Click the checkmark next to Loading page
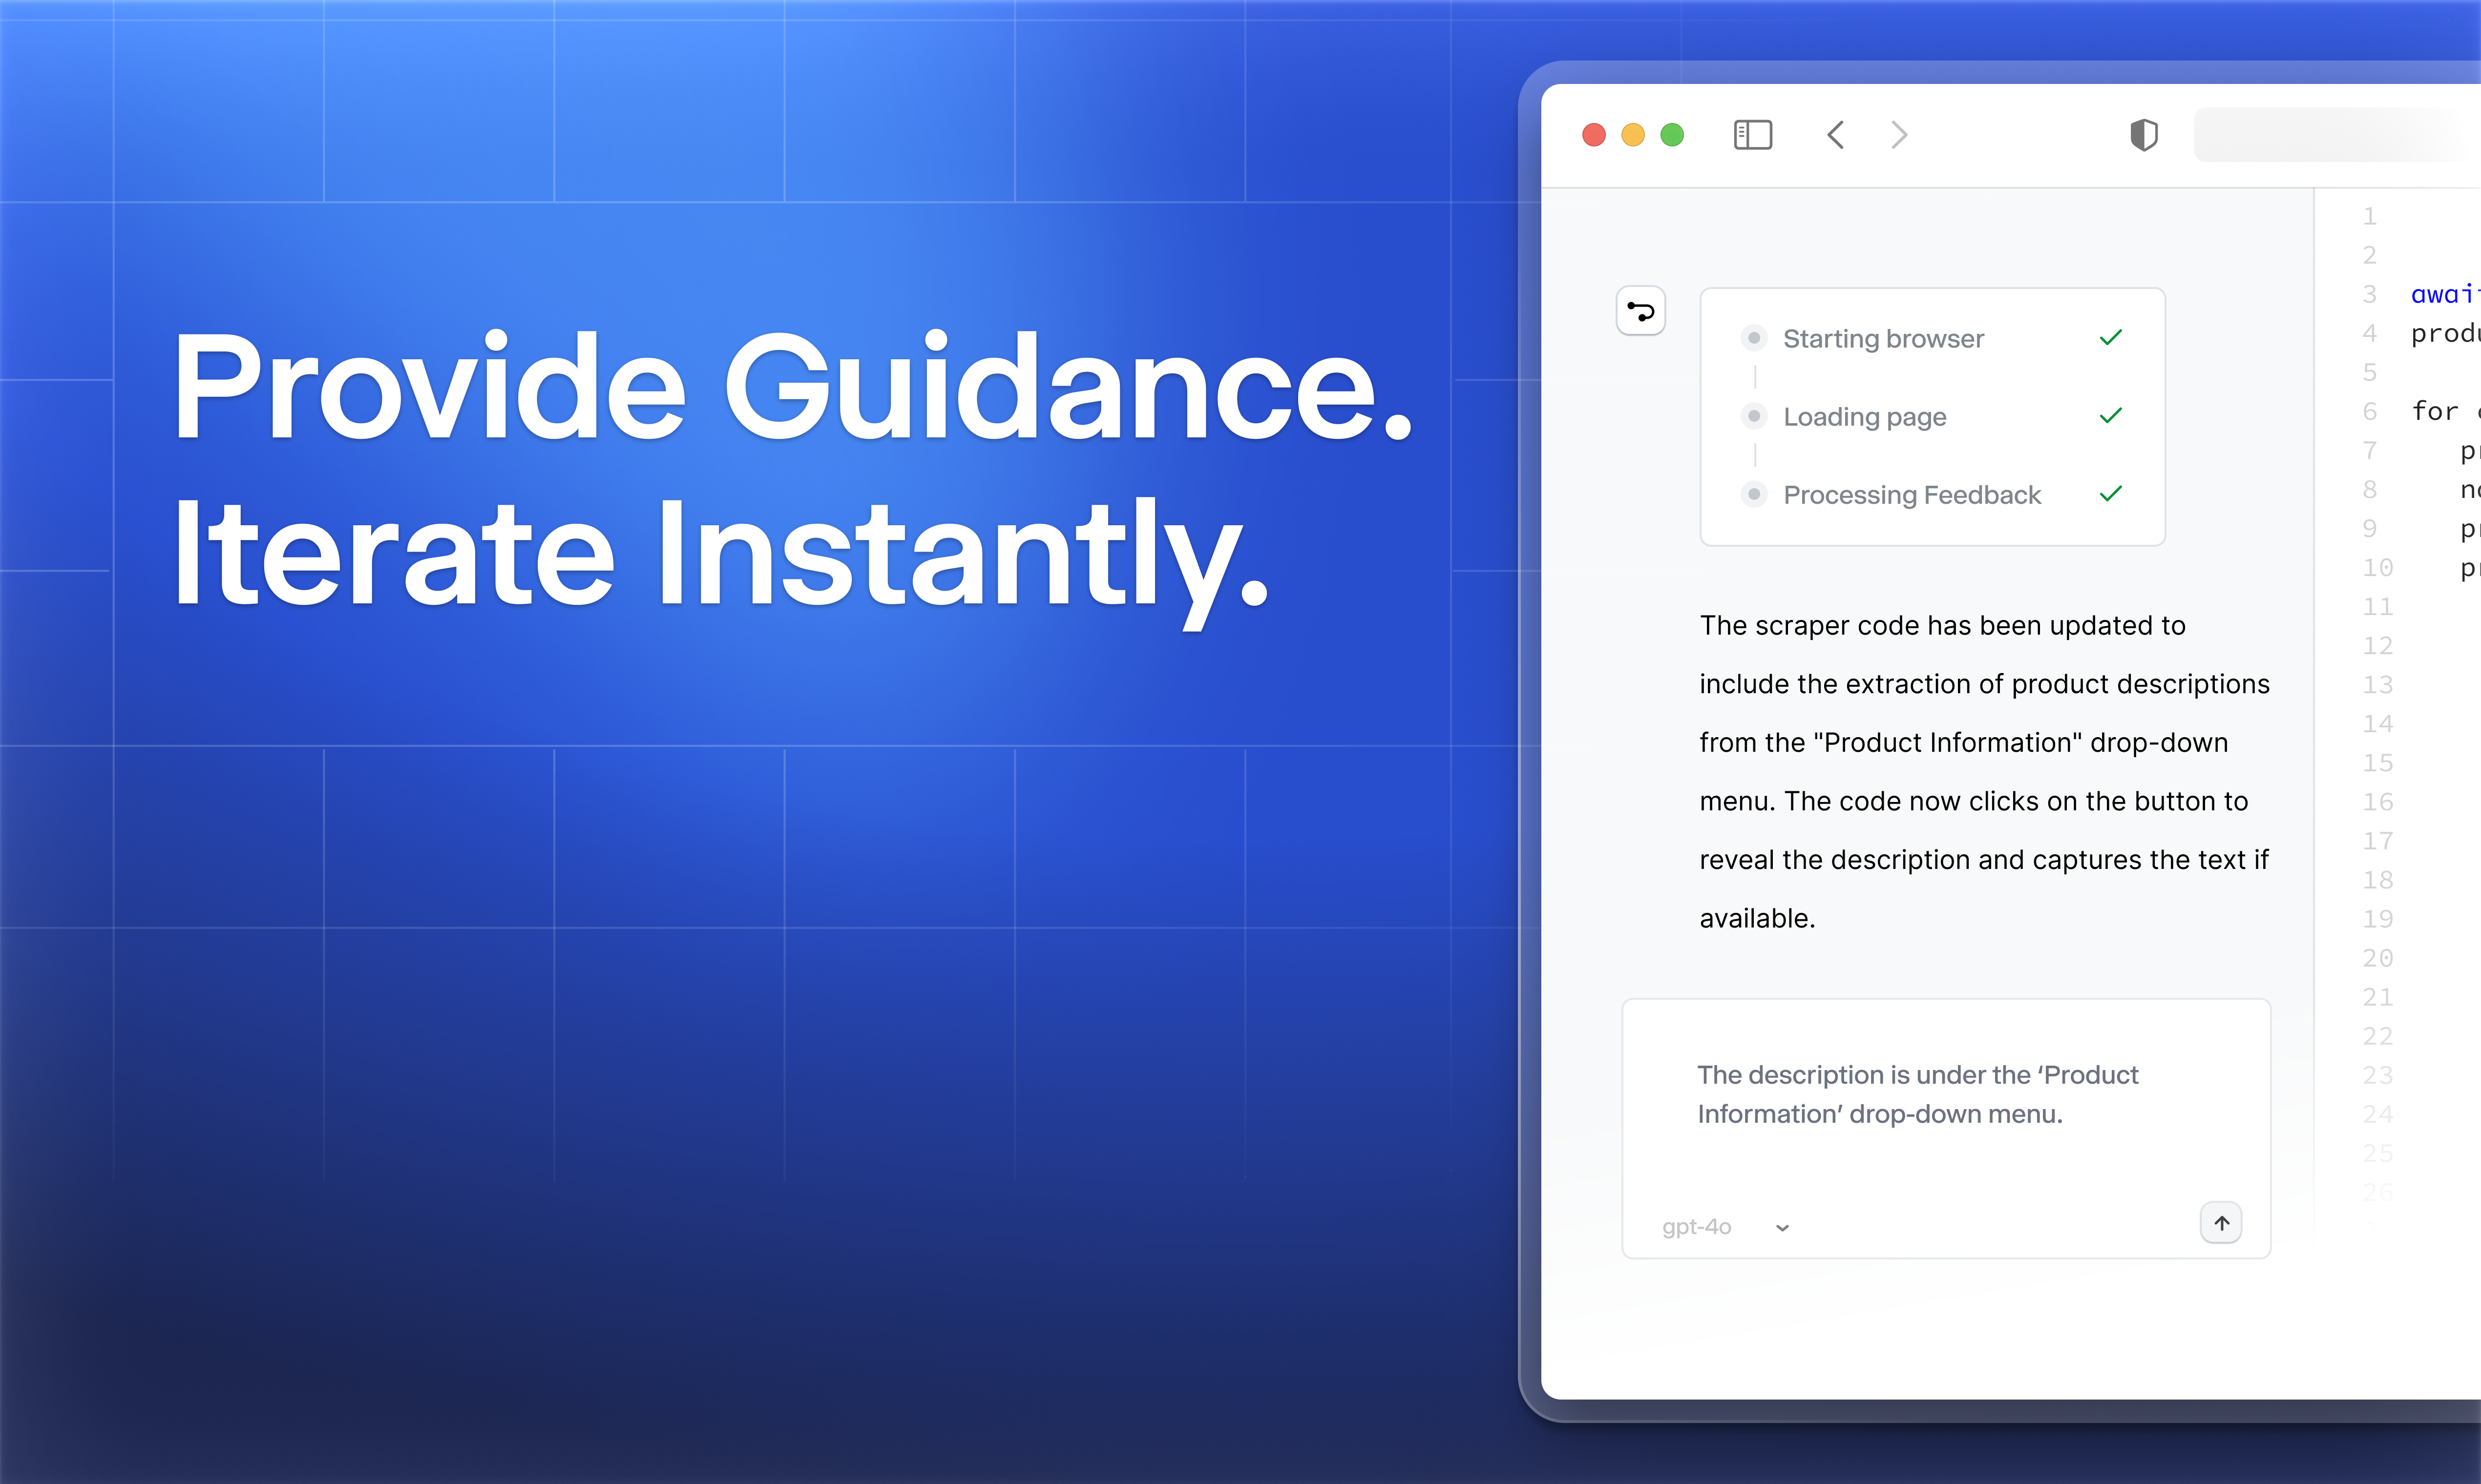 pyautogui.click(x=2111, y=416)
